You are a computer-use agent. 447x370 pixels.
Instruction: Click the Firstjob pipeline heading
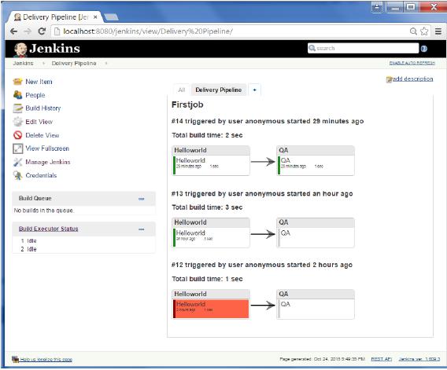tap(187, 104)
